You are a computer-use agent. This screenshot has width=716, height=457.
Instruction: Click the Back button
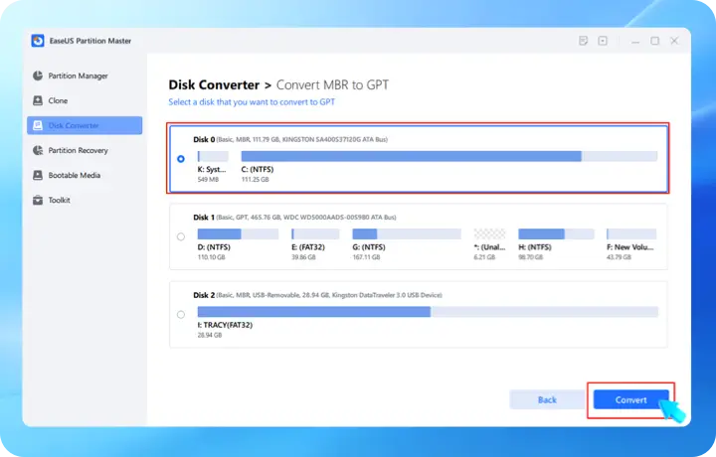point(547,400)
